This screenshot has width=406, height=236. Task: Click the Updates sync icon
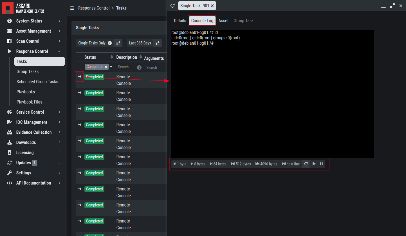[x=10, y=163]
